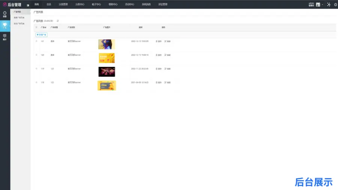The image size is (338, 190).
Task: Open the 统计 statistics sidebar icon
Action: 5,37
